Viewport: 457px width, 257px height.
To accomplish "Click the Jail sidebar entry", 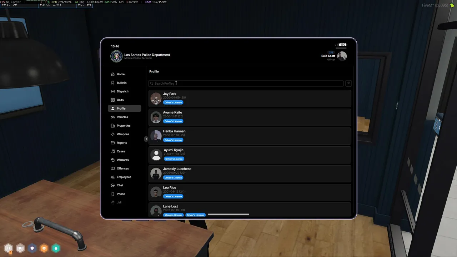I will tap(124, 202).
